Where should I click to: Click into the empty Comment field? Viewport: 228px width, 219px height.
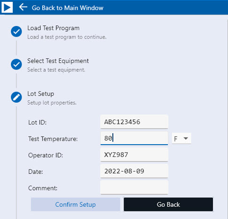point(134,187)
